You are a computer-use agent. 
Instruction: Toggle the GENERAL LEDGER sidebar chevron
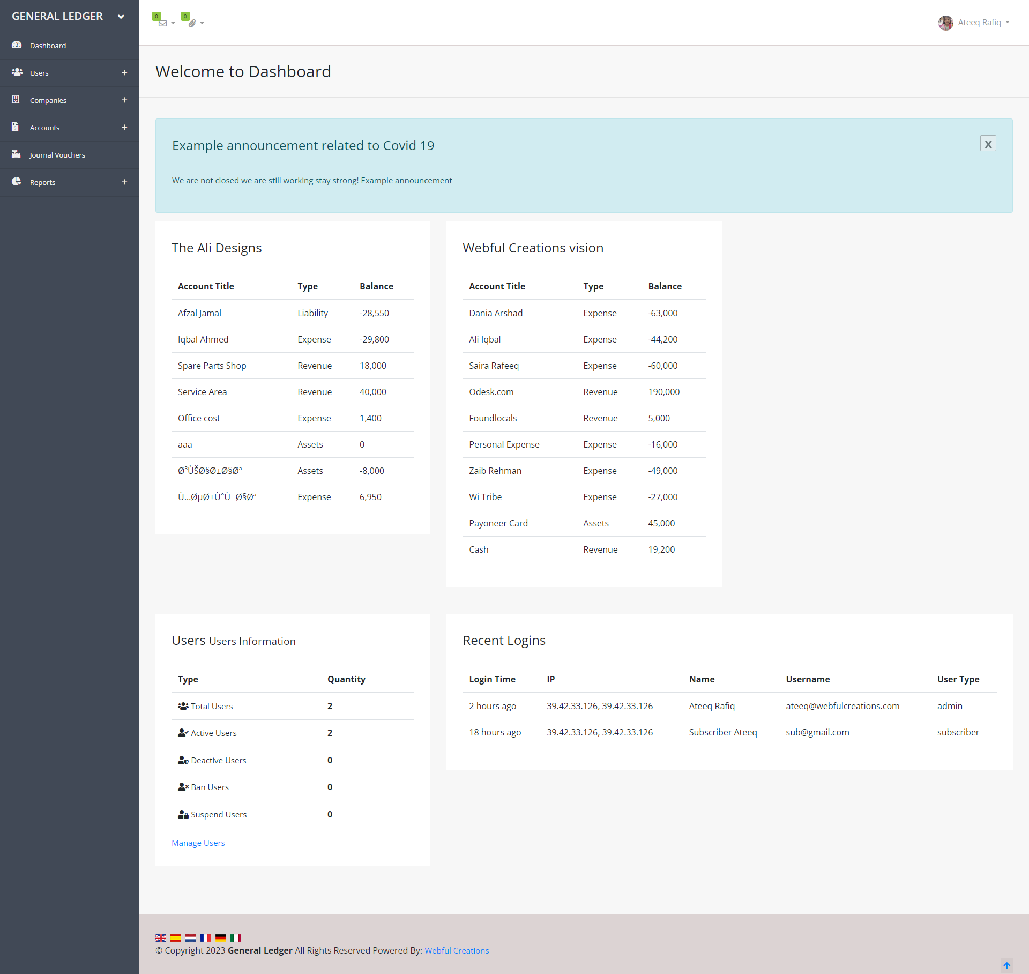121,17
